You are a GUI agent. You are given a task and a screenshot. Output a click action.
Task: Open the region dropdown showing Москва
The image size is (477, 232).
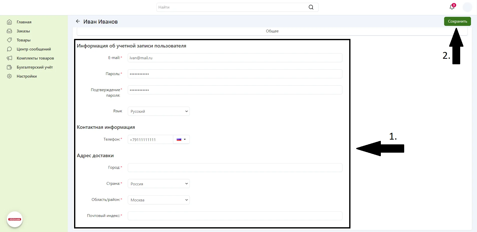point(159,200)
